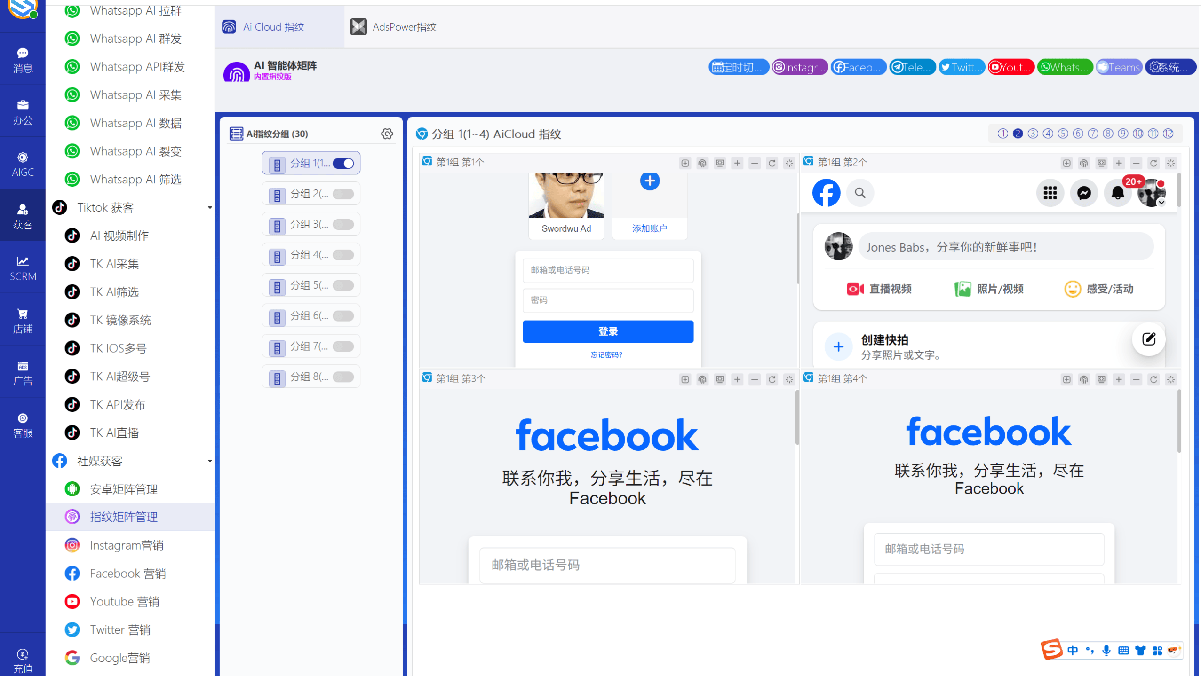Collapse the Tiktok 获客 section
The image size is (1201, 676).
click(x=210, y=207)
